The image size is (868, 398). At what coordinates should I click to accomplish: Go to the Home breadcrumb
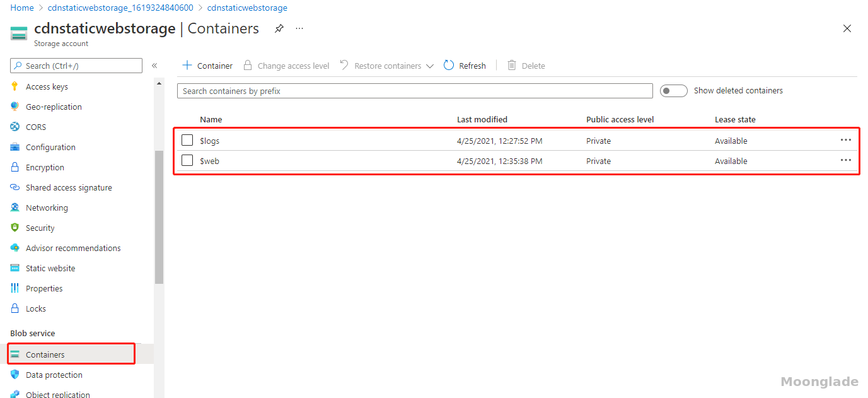coord(22,8)
